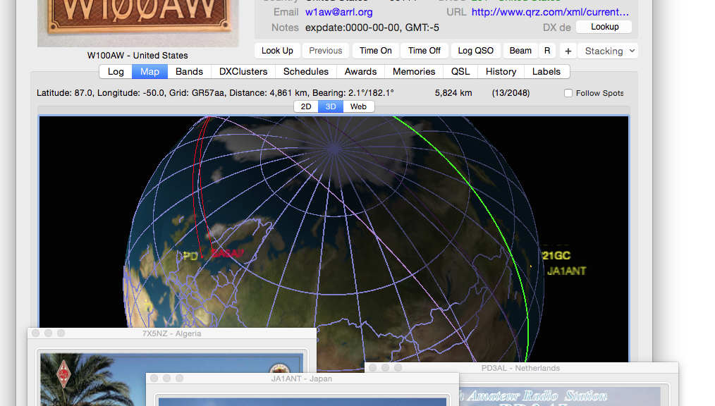The width and height of the screenshot is (715, 406).
Task: Switch the map to Web view
Action: [358, 106]
